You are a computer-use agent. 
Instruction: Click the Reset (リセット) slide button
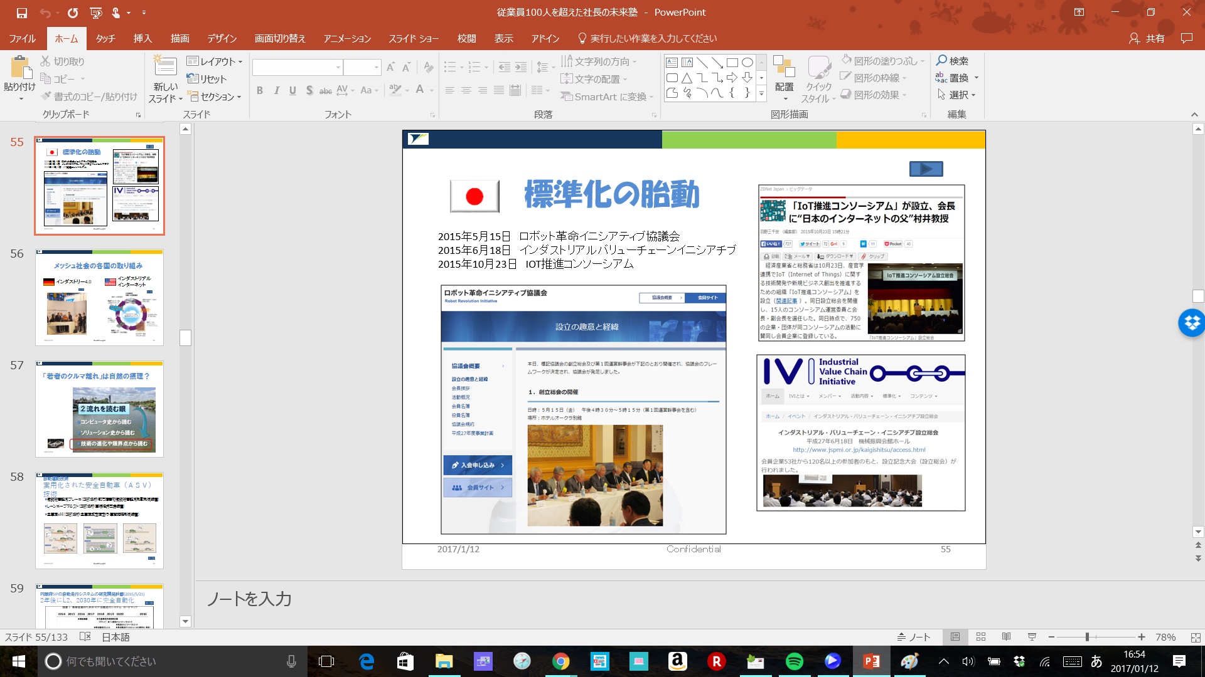coord(207,79)
